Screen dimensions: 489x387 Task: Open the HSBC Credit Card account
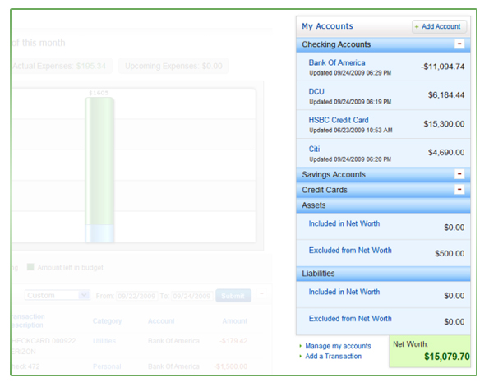(339, 120)
